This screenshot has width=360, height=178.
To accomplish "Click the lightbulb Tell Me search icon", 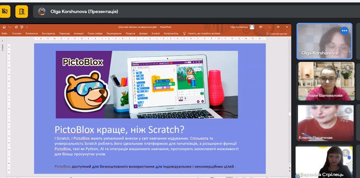I will (x=184, y=33).
